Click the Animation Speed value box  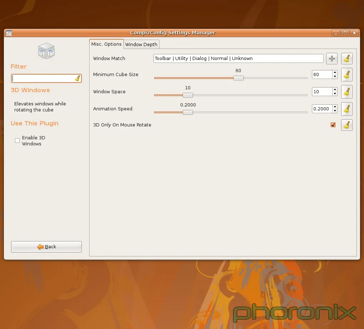pyautogui.click(x=322, y=109)
